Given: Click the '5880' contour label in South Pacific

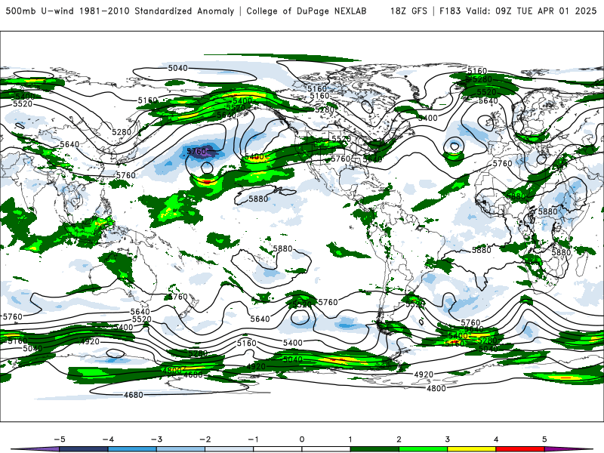Looking at the screenshot, I should tap(282, 248).
